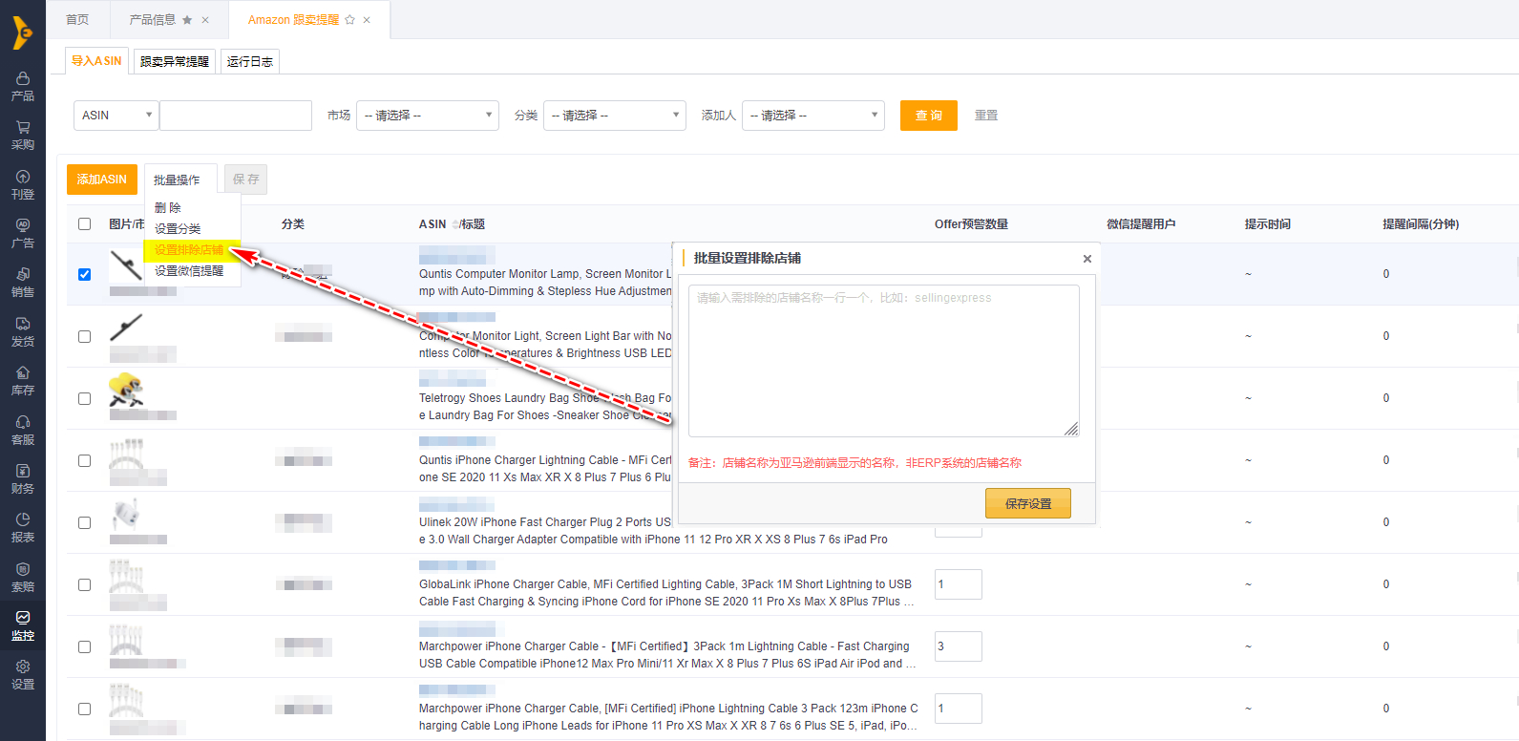Image resolution: width=1519 pixels, height=741 pixels.
Task: Toggle the select-all checkbox in table header
Action: (85, 224)
